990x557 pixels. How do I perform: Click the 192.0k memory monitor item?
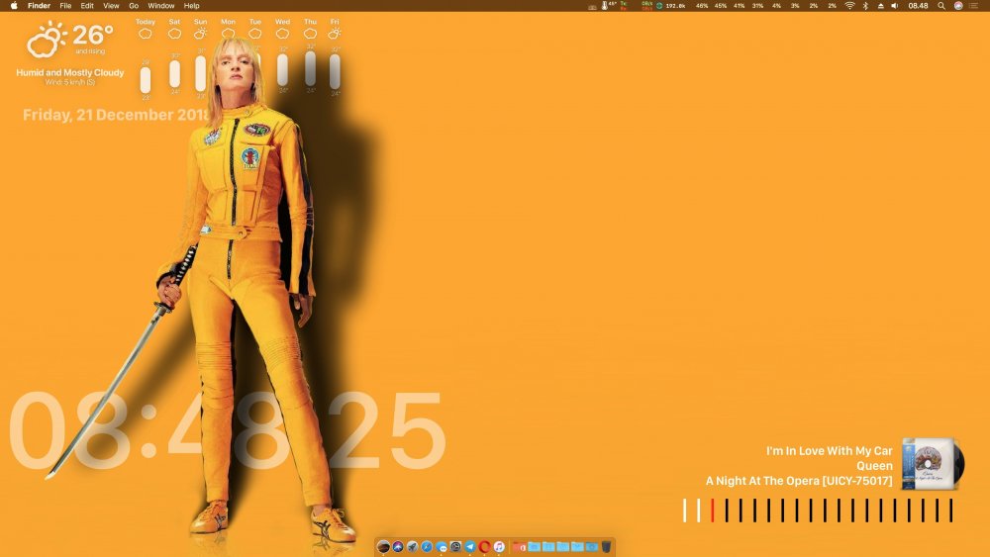pos(671,6)
